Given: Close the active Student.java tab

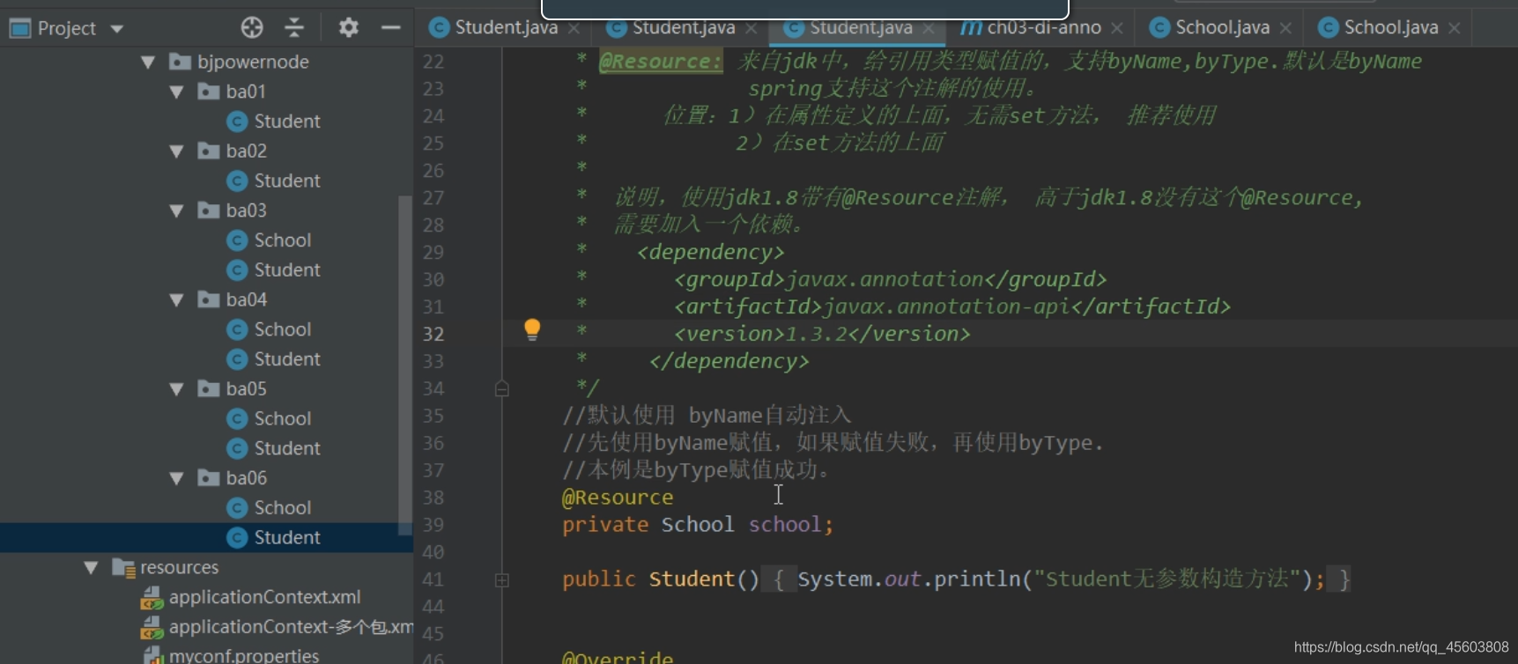Looking at the screenshot, I should click(929, 29).
